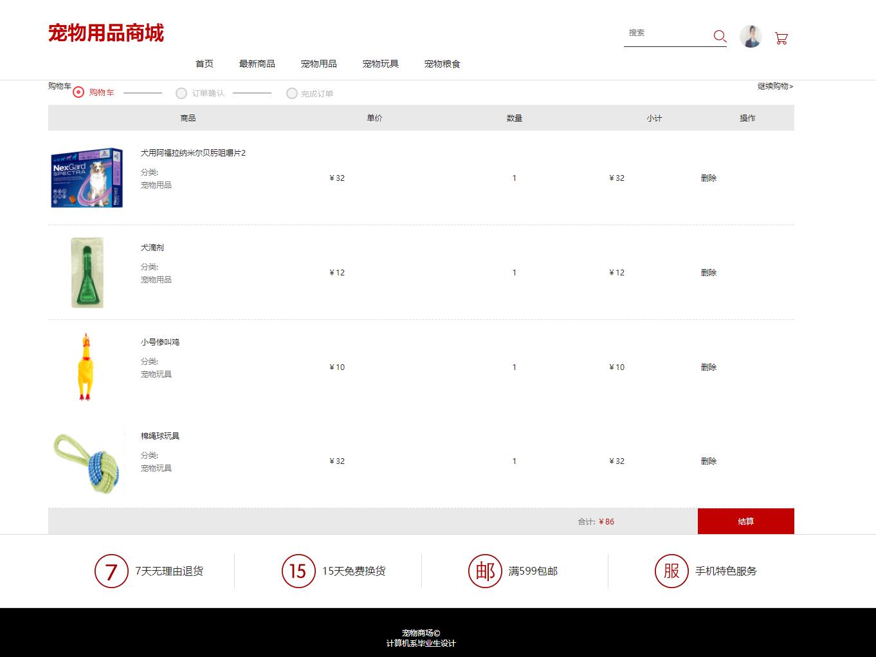876x657 pixels.
Task: Click the 小号惨叫鸡 product thumbnail
Action: pos(86,367)
